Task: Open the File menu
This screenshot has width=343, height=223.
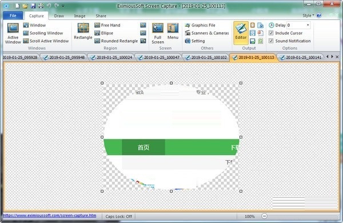Action: click(x=13, y=15)
